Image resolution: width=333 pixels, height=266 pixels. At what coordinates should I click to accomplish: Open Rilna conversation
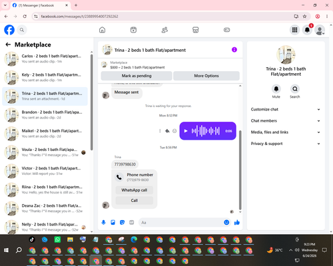(x=45, y=190)
